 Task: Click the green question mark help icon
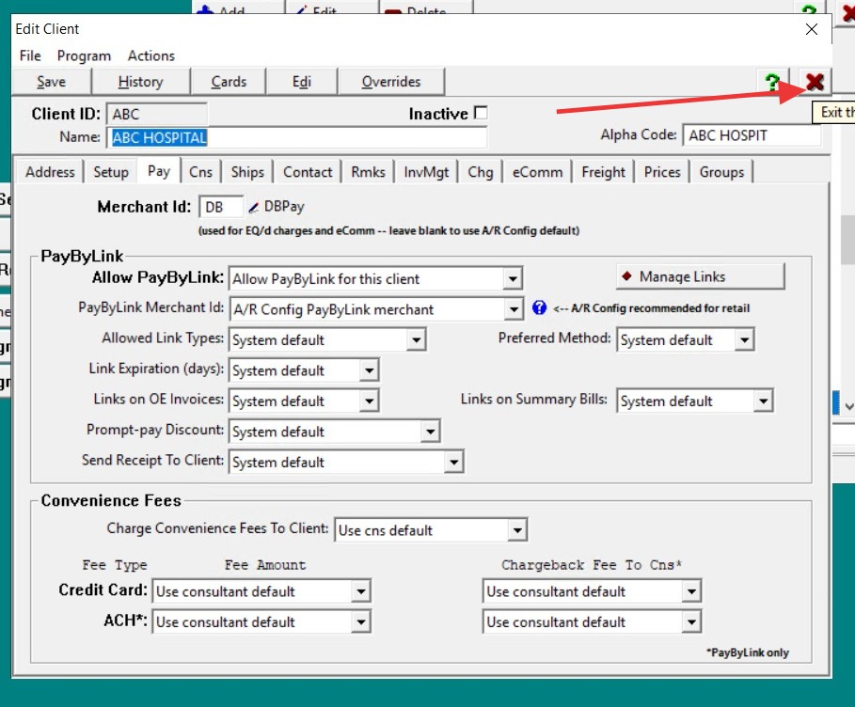point(772,82)
